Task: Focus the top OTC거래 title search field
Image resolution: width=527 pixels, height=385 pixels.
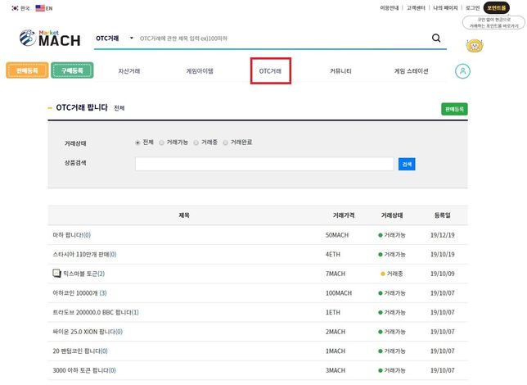Action: [x=282, y=38]
